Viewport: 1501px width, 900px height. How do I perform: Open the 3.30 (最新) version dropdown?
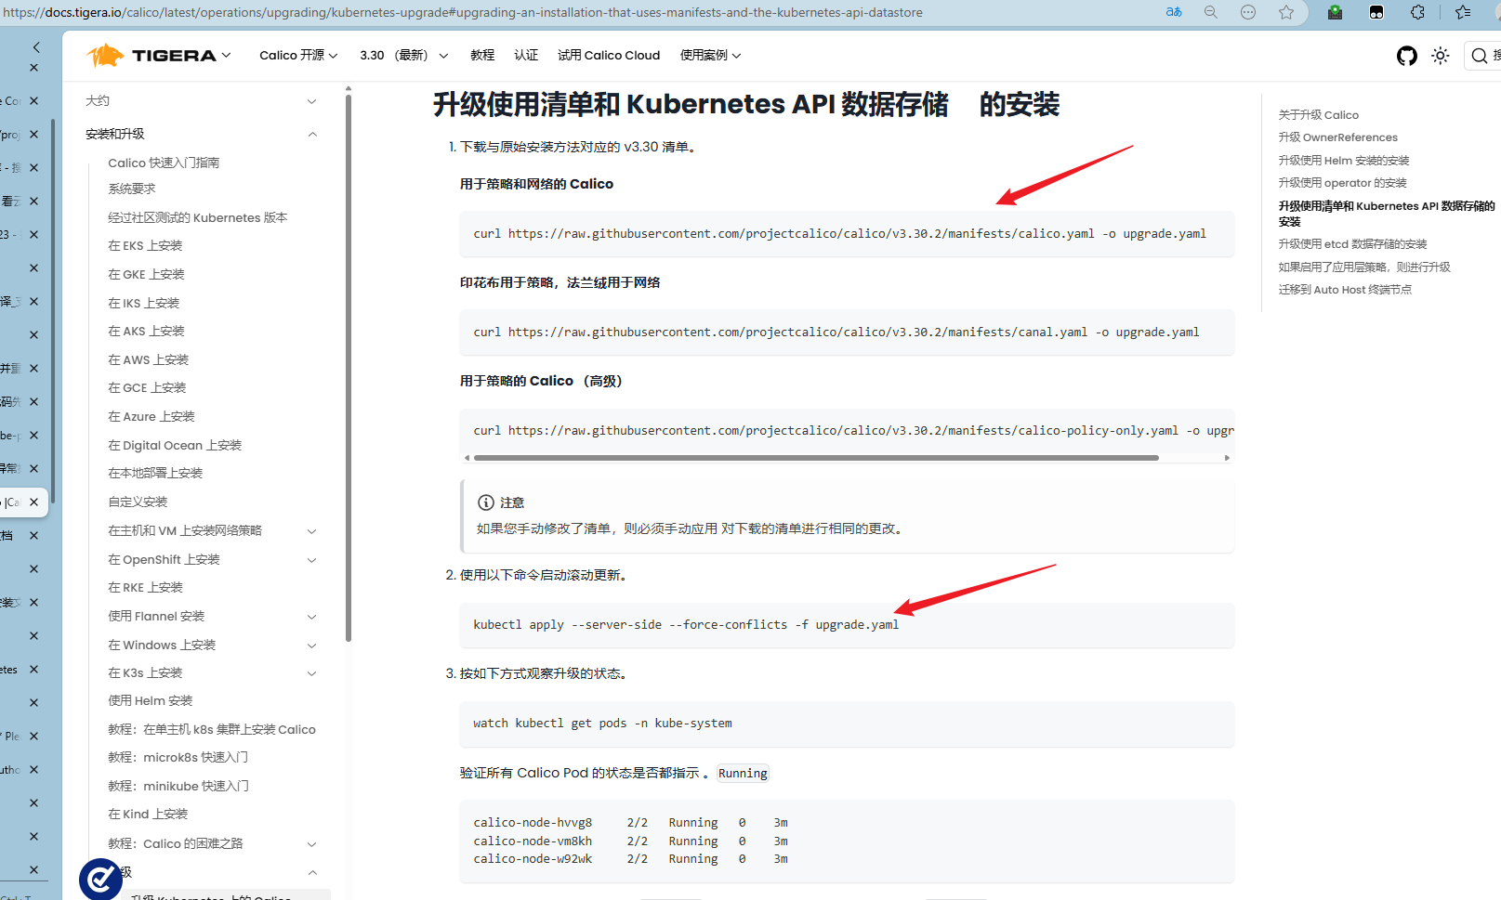[x=404, y=56]
